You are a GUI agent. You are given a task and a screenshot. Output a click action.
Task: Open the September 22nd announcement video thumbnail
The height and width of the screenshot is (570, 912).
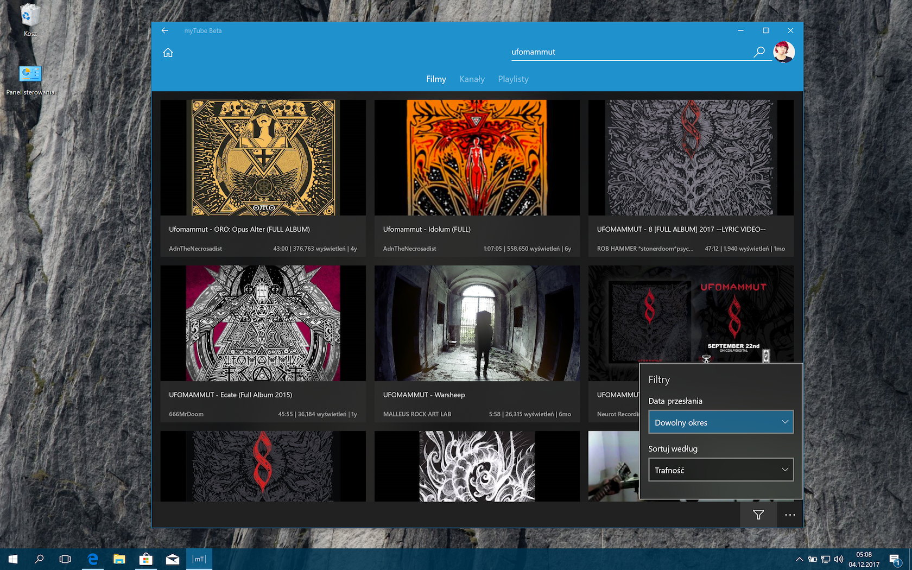[691, 314]
